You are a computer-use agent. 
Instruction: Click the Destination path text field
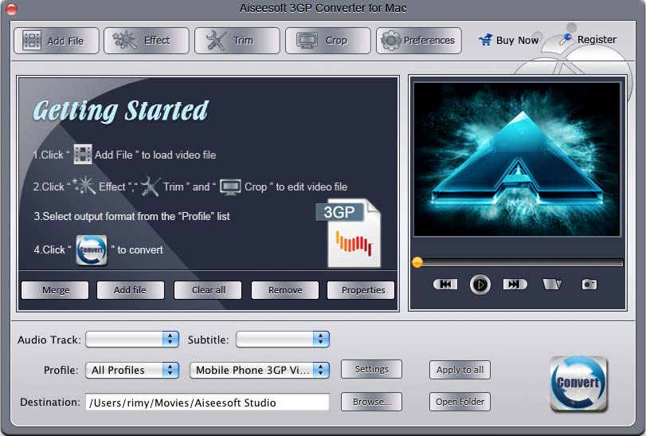[x=207, y=403]
